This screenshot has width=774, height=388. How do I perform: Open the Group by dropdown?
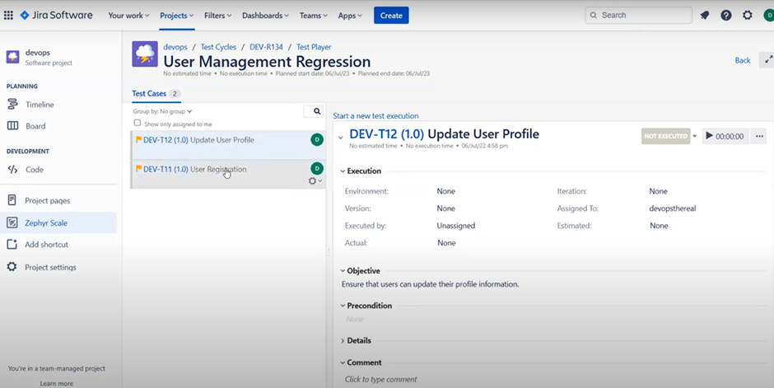click(x=162, y=111)
